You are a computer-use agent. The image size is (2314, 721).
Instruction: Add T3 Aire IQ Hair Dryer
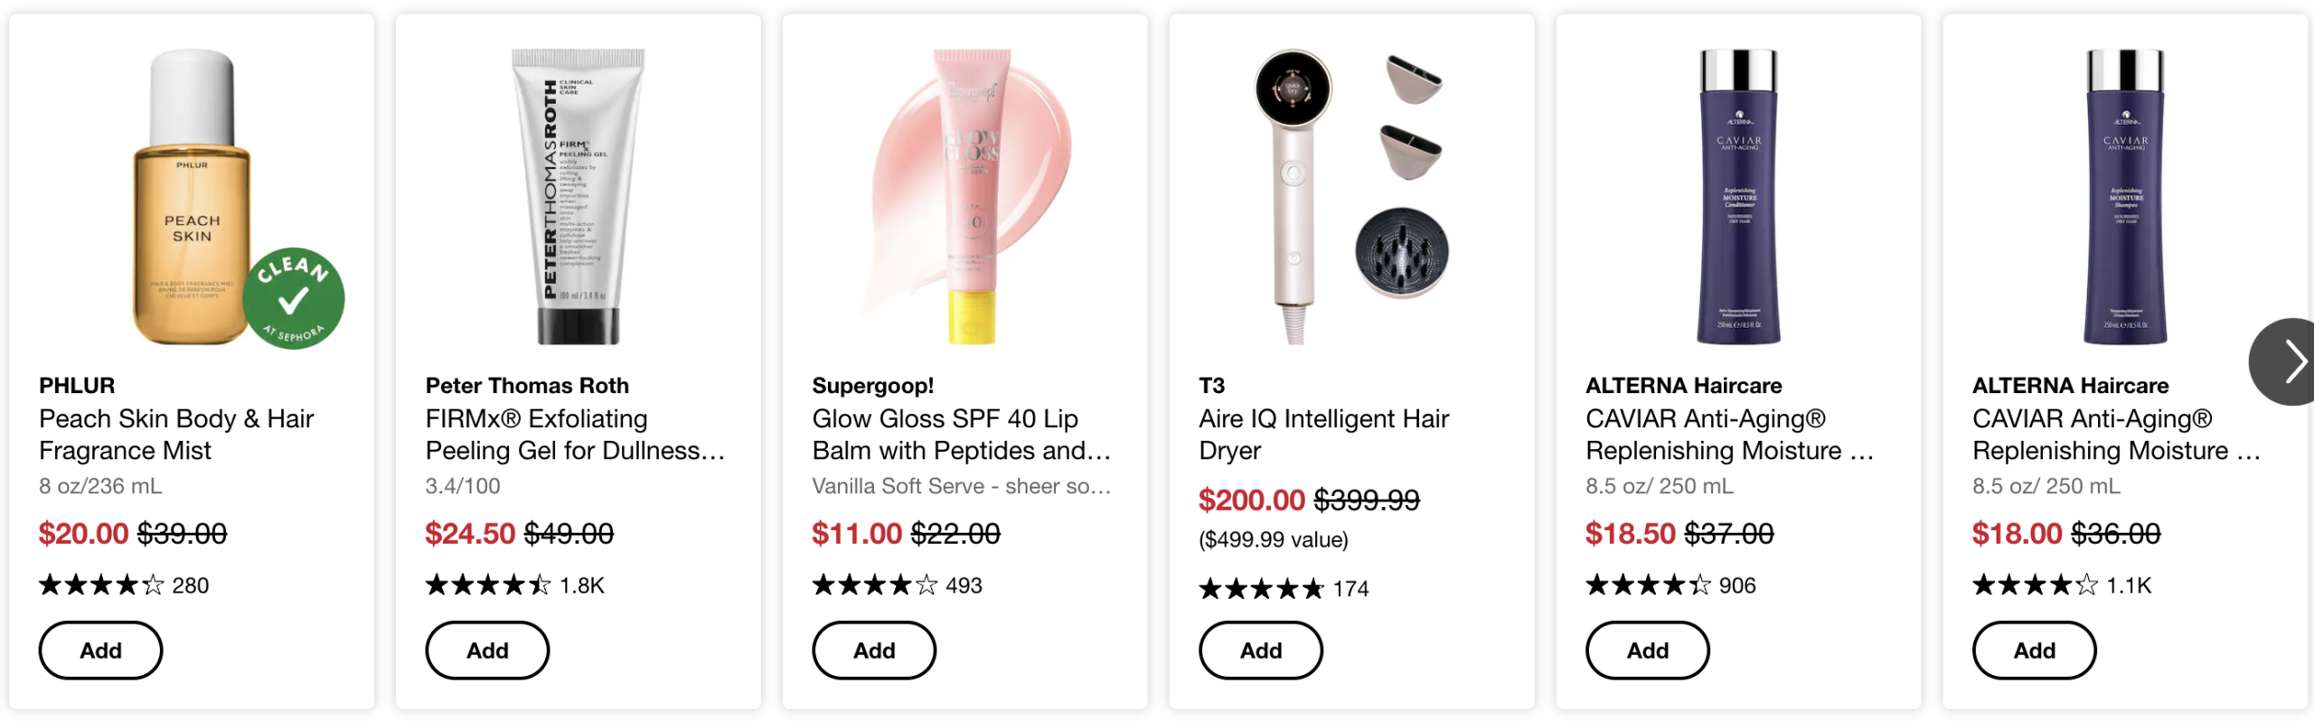[1260, 651]
